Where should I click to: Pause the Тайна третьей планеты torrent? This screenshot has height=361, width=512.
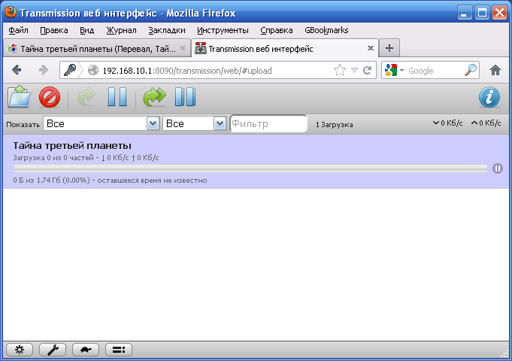click(x=497, y=168)
